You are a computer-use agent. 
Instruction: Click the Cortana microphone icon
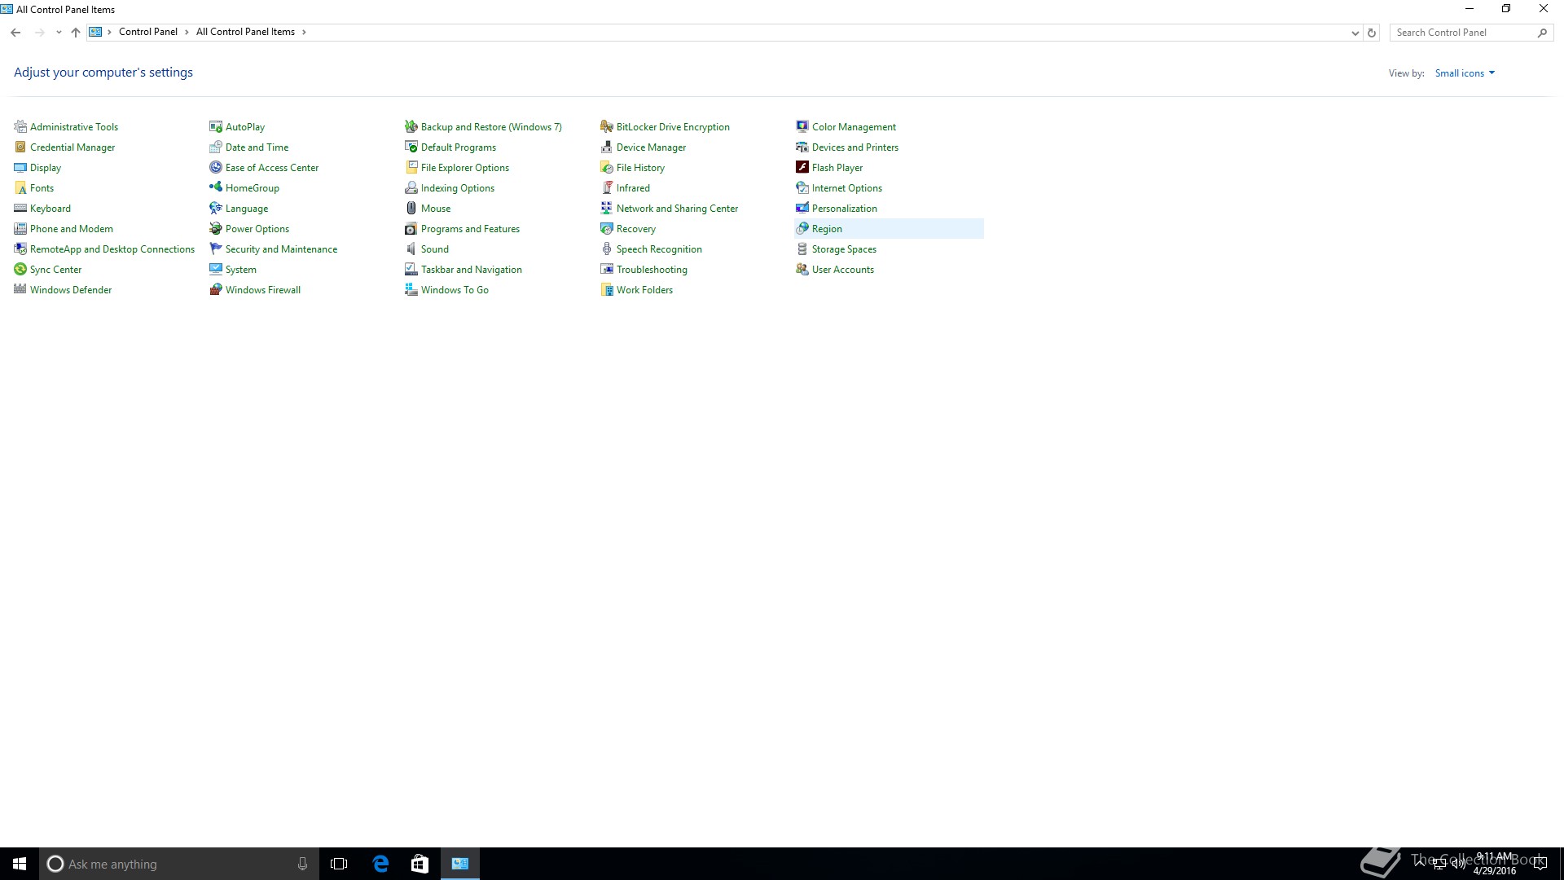pyautogui.click(x=302, y=864)
